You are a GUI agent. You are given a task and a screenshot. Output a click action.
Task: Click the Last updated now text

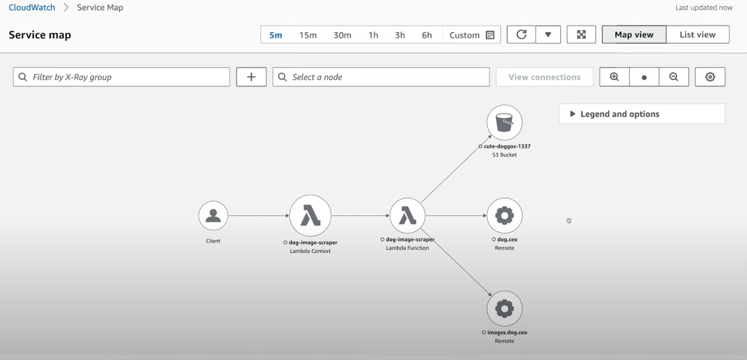(x=704, y=7)
